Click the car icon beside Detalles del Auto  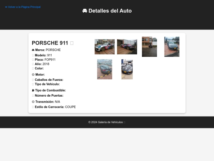click(x=85, y=11)
